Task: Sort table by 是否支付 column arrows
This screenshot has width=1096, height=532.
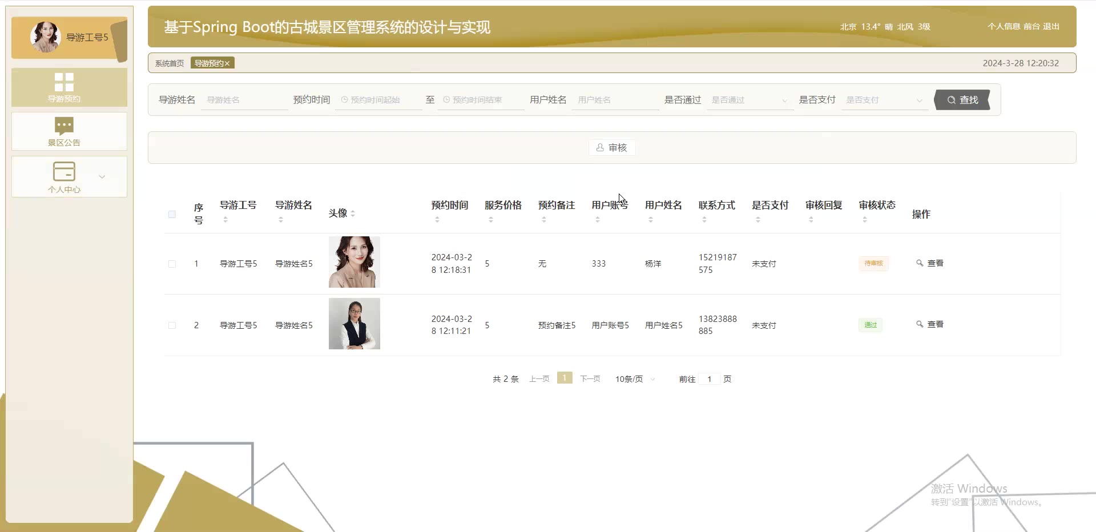Action: pyautogui.click(x=758, y=219)
